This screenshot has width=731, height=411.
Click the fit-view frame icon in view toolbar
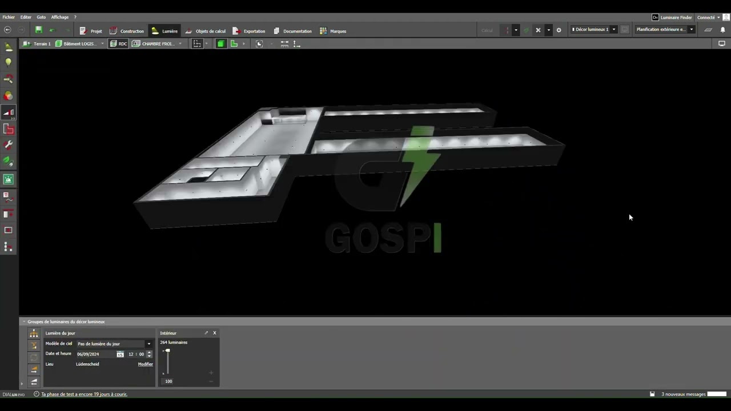point(259,44)
